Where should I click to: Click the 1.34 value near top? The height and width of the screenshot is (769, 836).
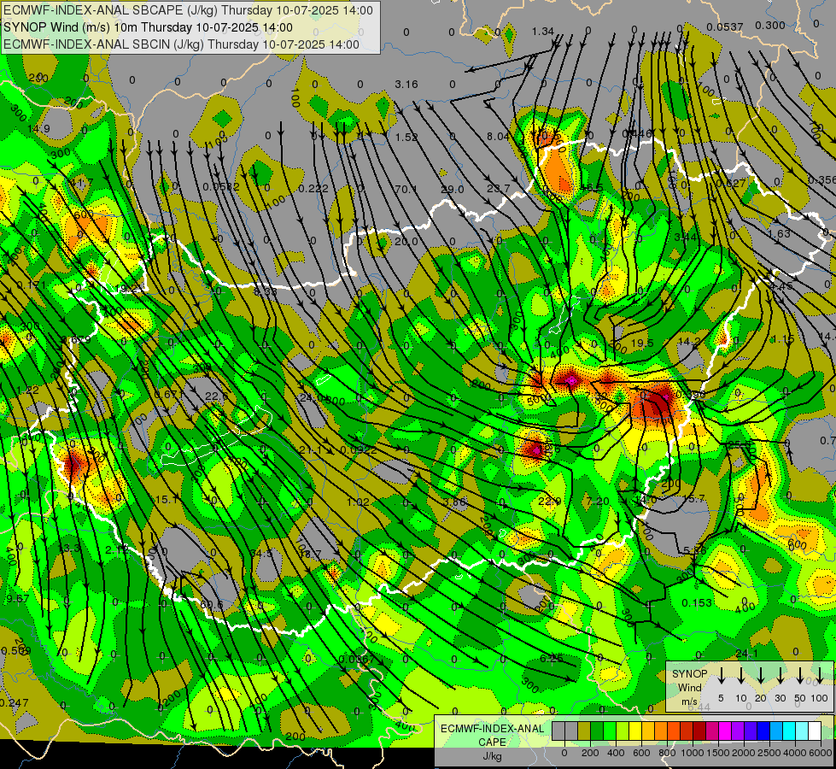(x=543, y=32)
